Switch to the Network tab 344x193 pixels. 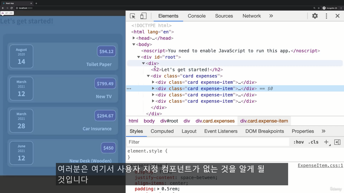[252, 16]
